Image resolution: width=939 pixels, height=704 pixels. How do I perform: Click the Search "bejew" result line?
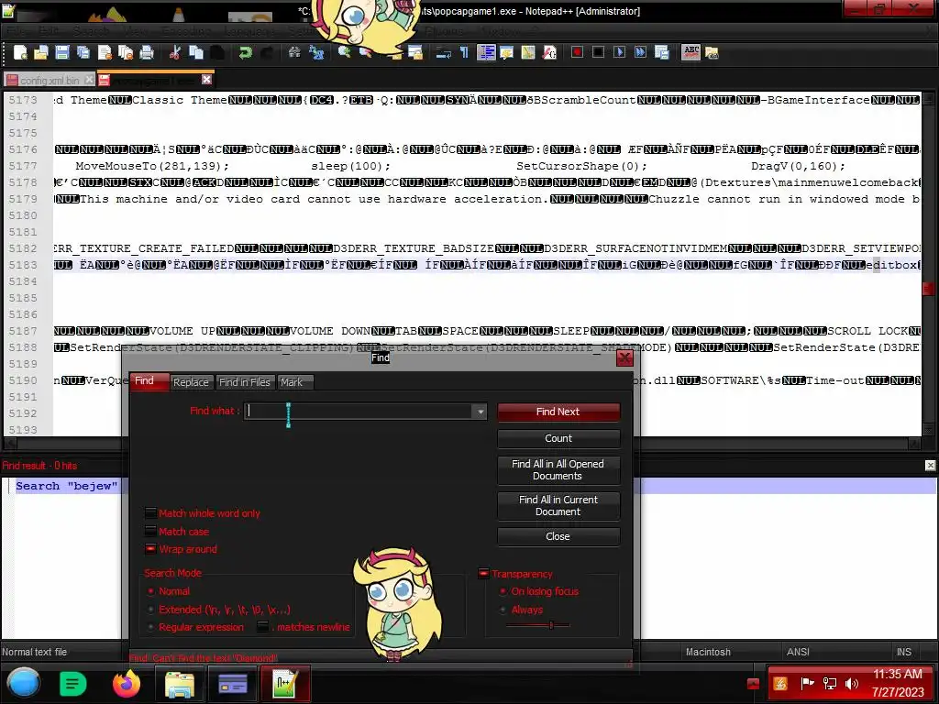[x=66, y=486]
